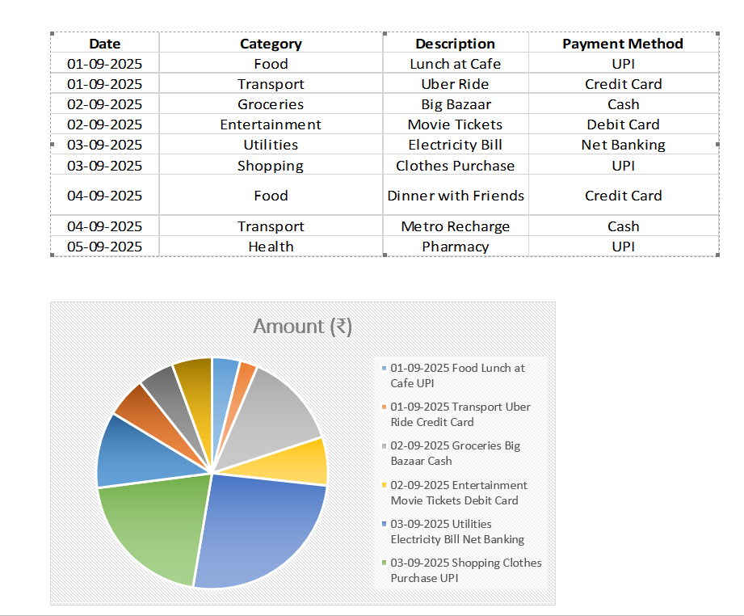Select the Metro Recharge cell
744x616 pixels.
(456, 226)
